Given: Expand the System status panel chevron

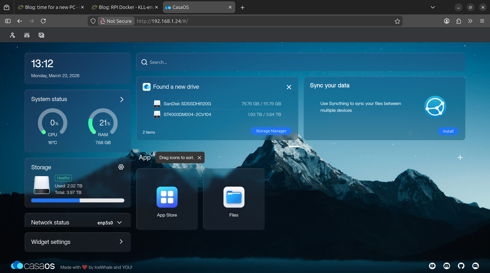Looking at the screenshot, I should (122, 99).
